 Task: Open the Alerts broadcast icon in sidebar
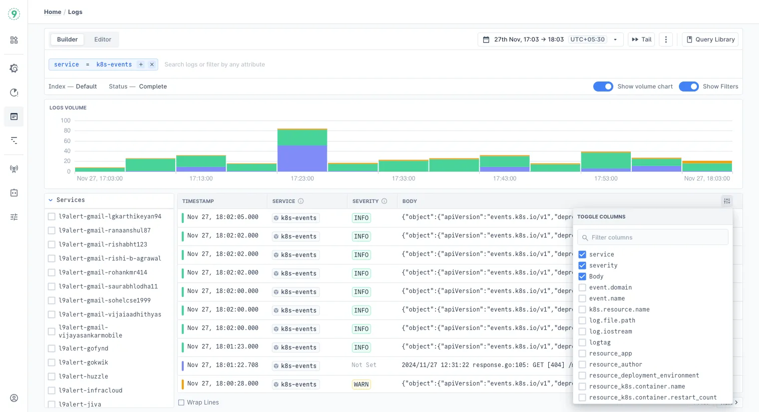coord(14,168)
